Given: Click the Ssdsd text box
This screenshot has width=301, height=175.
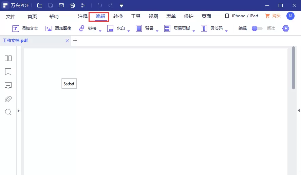Looking at the screenshot, I should point(69,84).
